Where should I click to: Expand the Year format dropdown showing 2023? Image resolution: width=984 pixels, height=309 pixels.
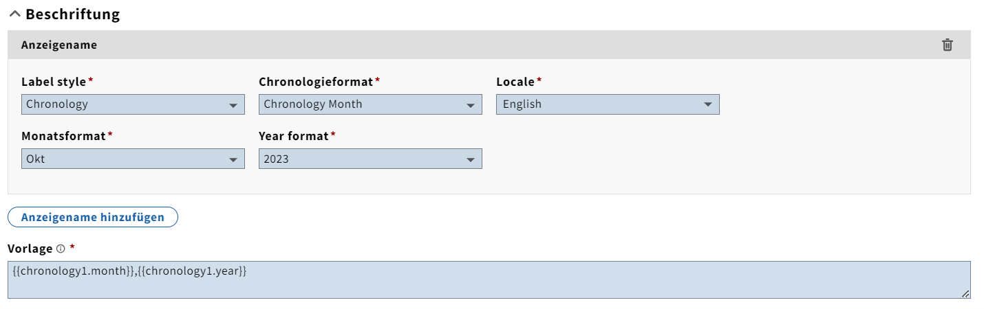tap(370, 159)
